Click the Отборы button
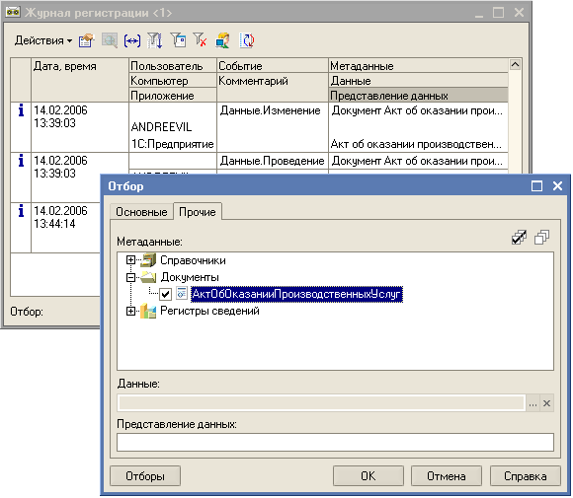 pos(145,475)
